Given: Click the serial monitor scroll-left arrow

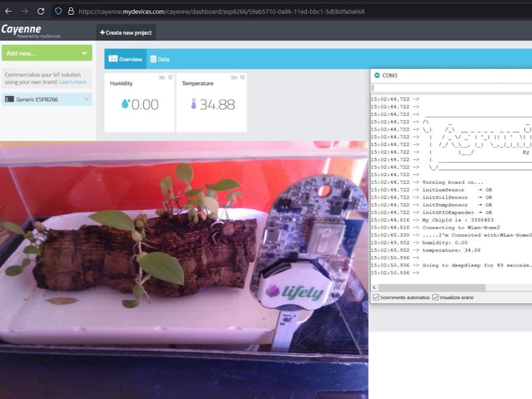Looking at the screenshot, I should click(x=374, y=288).
